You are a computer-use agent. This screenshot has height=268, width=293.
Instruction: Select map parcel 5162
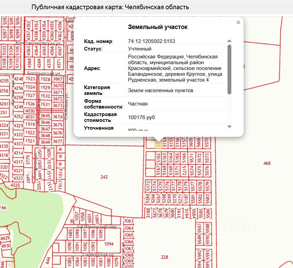point(158,158)
